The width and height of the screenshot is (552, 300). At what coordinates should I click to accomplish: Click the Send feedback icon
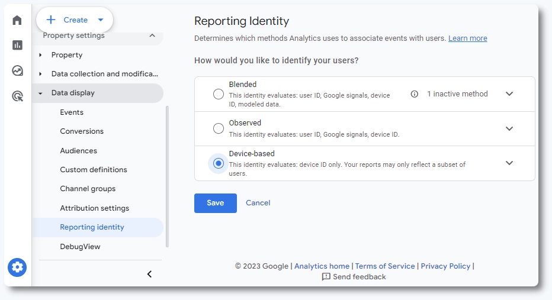tap(326, 277)
